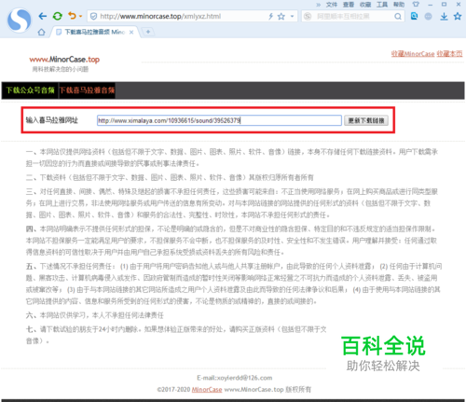
Task: Open the 帮助 menu
Action: click(x=399, y=5)
